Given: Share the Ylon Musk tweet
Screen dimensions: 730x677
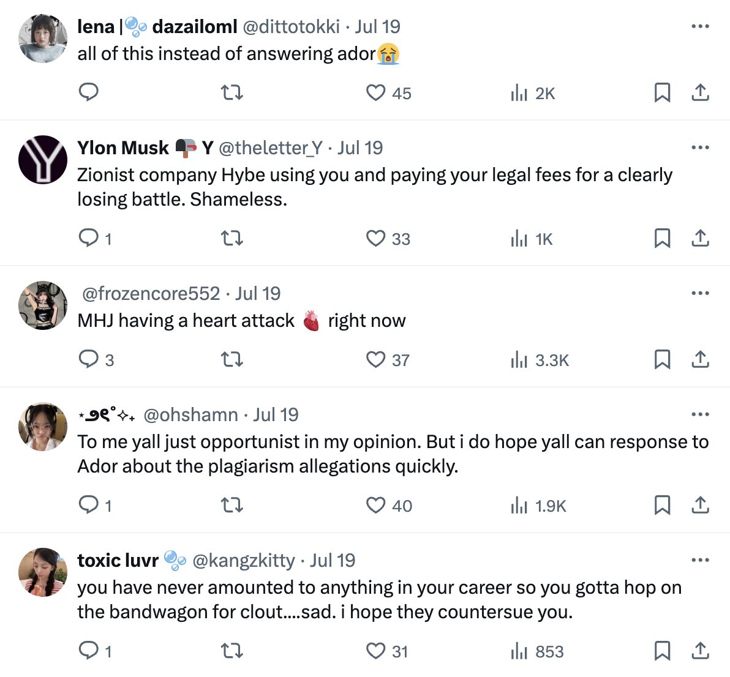Looking at the screenshot, I should [700, 238].
